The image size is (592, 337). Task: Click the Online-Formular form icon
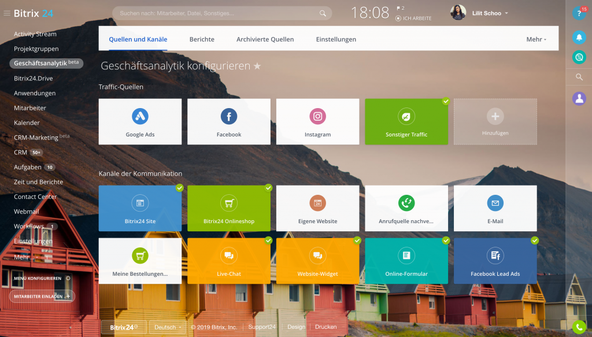point(406,255)
